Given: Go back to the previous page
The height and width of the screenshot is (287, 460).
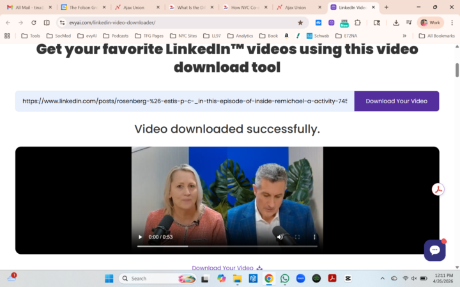Looking at the screenshot, I should 8,22.
